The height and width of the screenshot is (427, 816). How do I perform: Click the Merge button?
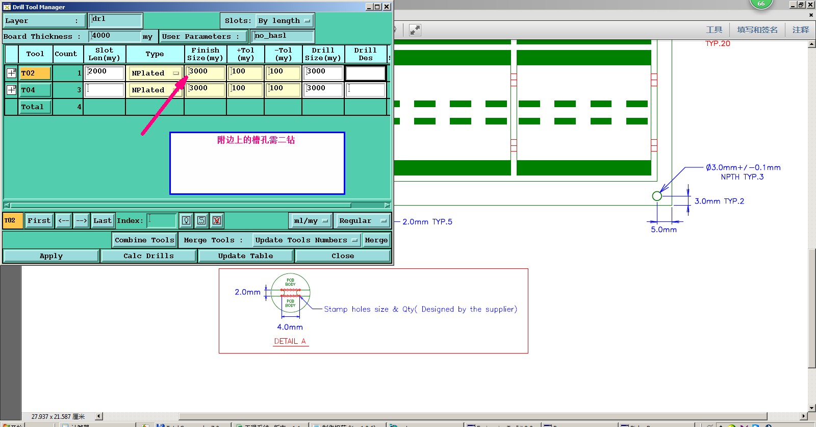376,240
